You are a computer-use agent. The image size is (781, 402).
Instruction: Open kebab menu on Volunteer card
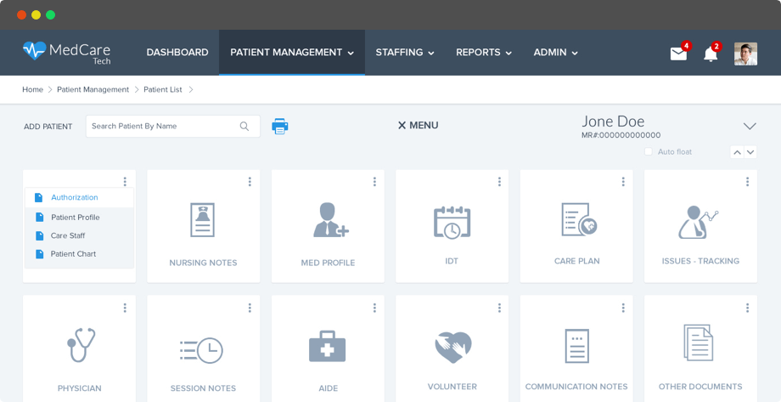499,308
